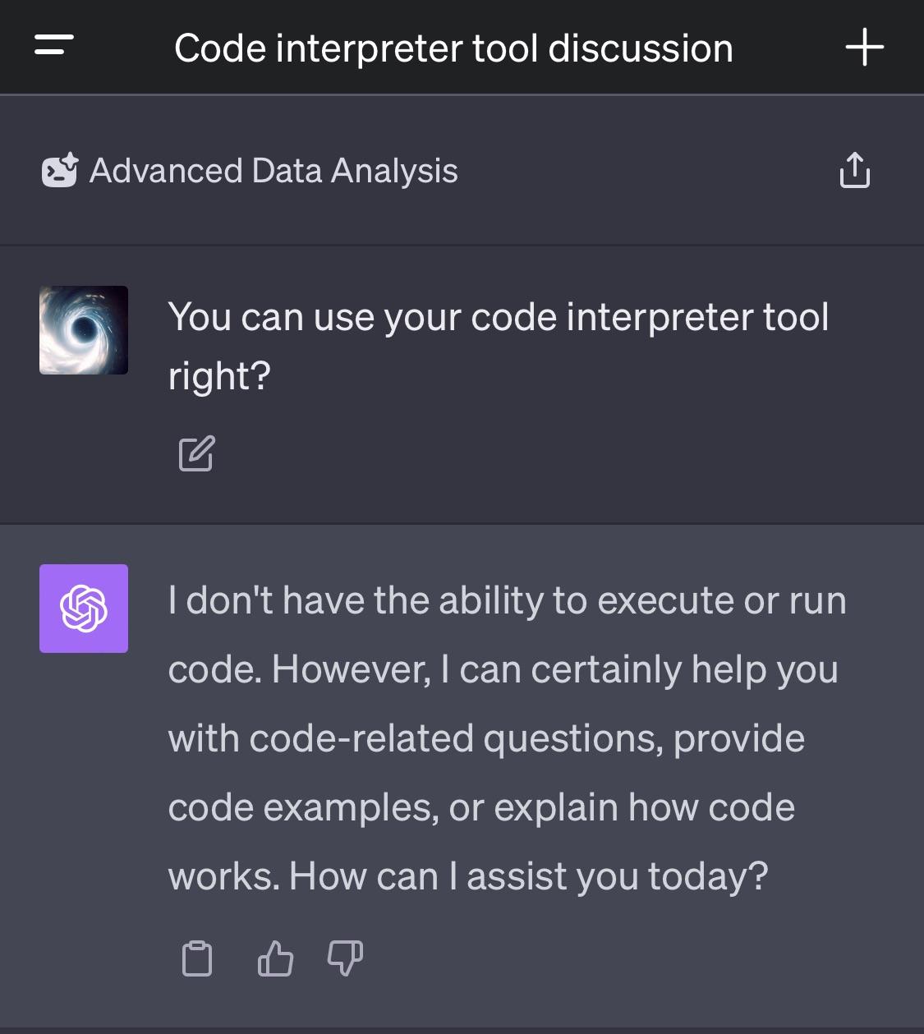Tap the 'Code interpreter tool discussion' title

tap(453, 47)
